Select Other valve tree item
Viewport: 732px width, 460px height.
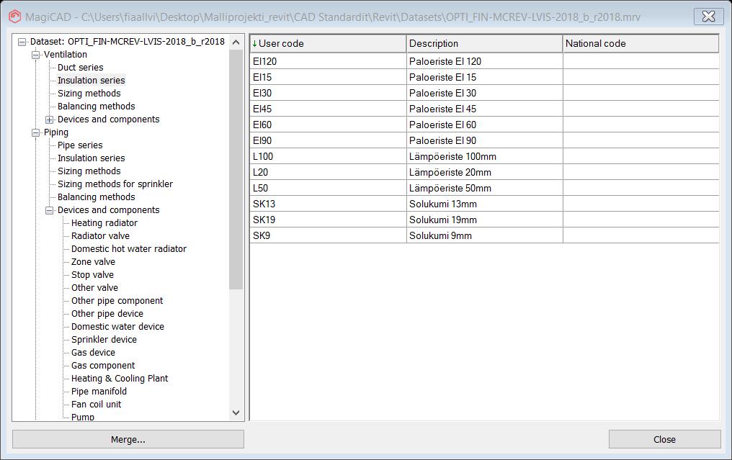[x=95, y=288]
